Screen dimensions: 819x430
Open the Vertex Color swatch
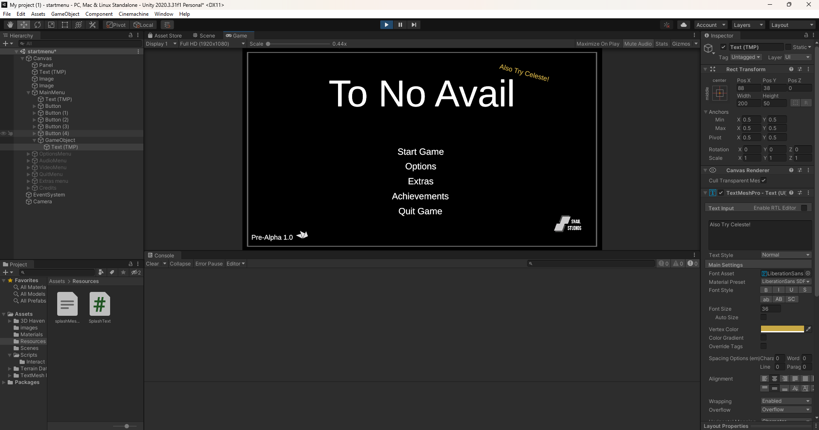[x=782, y=329]
